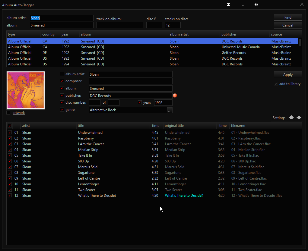Viewport: 308px width, 251px height.
Task: Move tracks up with the up arrow
Action: 291,118
